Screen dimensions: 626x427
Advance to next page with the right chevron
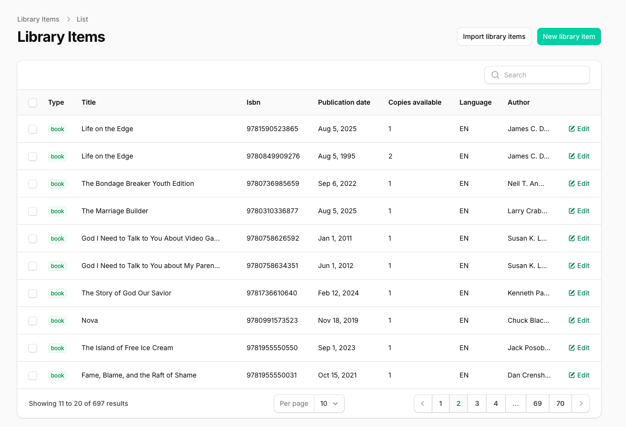click(581, 403)
